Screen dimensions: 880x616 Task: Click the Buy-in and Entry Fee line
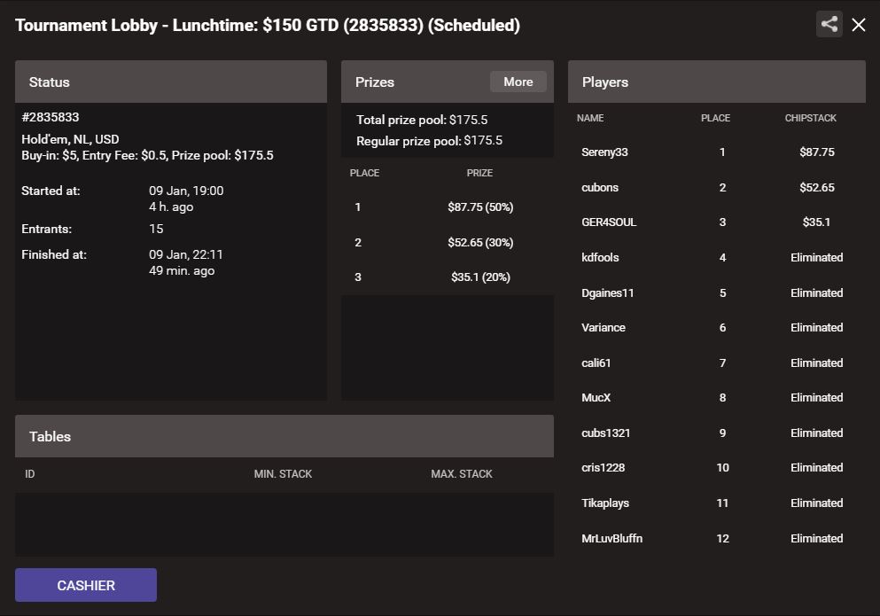(148, 155)
